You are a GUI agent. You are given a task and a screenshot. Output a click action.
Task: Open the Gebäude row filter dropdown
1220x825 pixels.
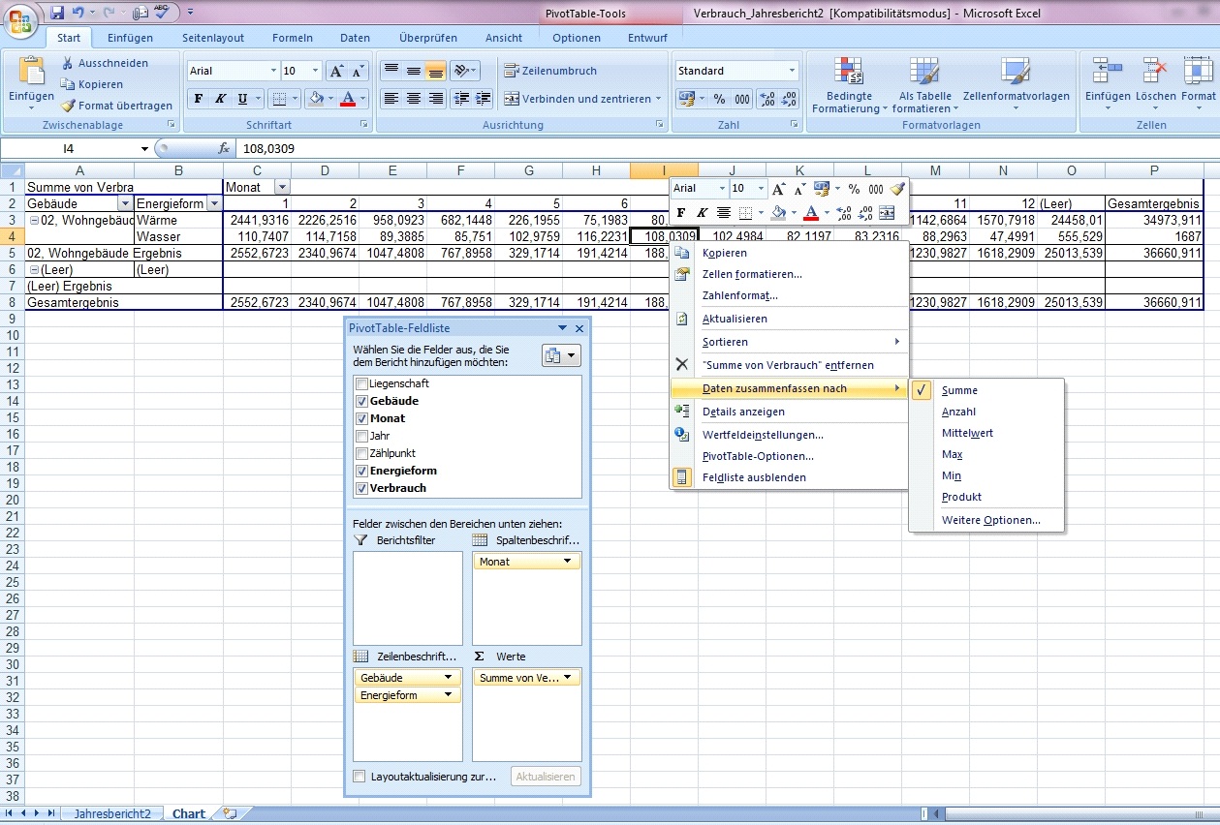124,203
